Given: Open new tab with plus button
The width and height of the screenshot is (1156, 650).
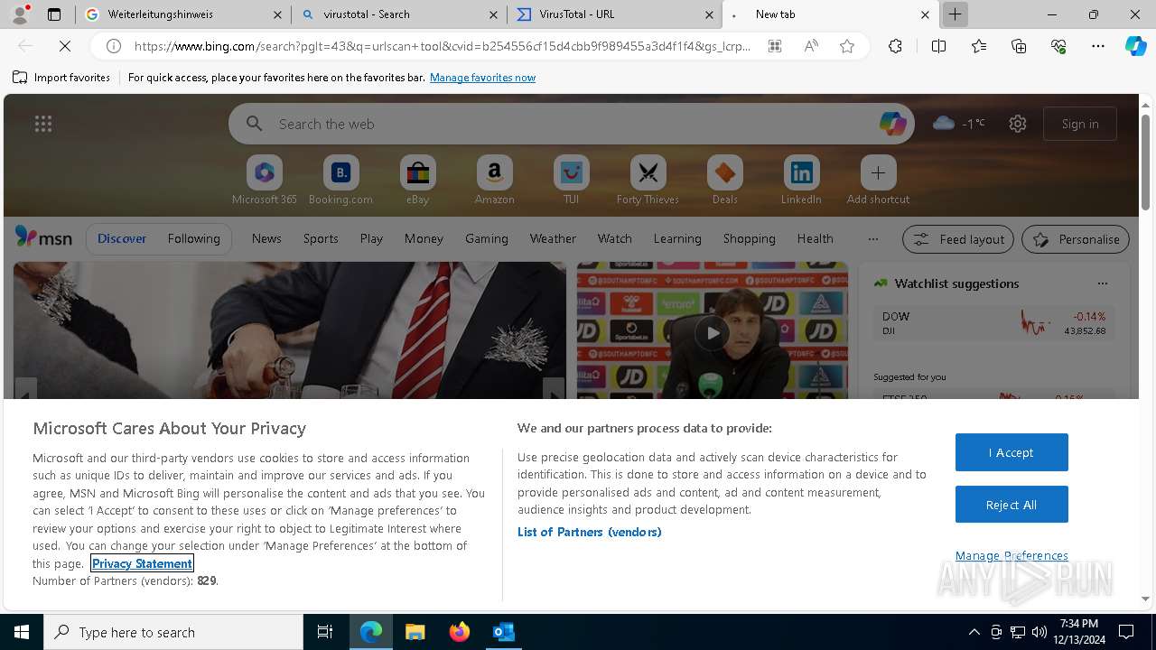Looking at the screenshot, I should pos(955,14).
